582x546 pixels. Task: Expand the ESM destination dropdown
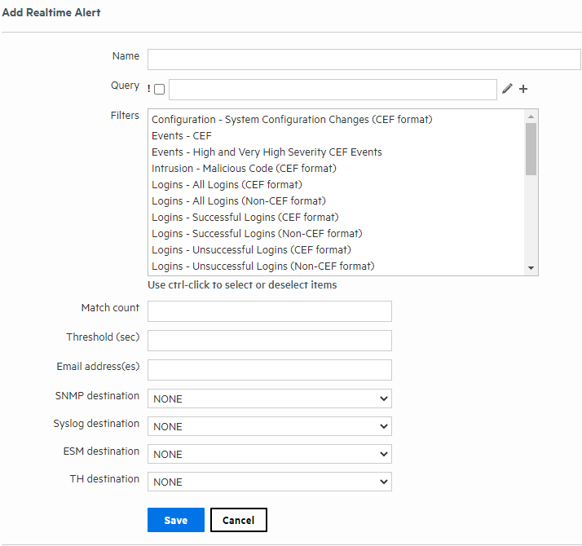click(269, 454)
